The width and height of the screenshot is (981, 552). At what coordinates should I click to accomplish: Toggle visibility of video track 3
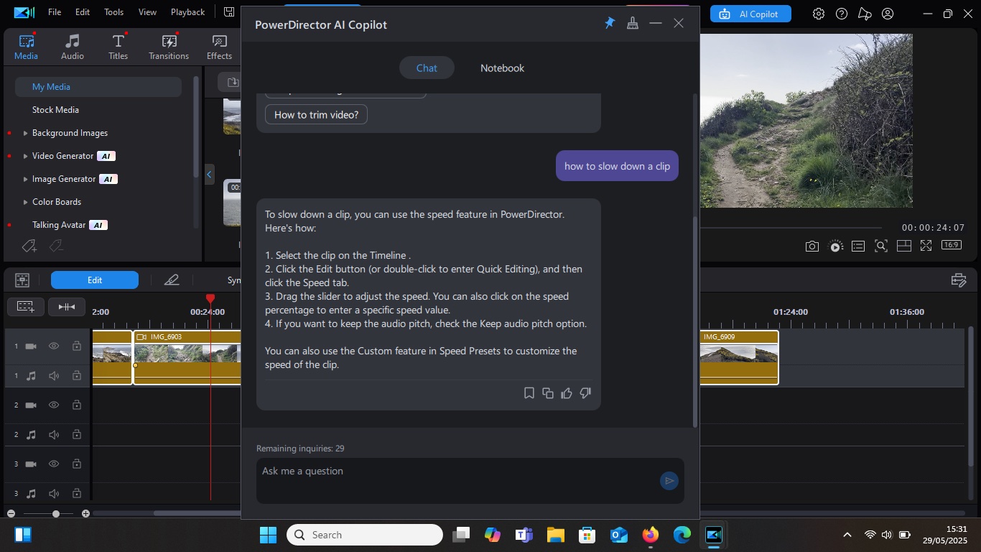(x=54, y=464)
